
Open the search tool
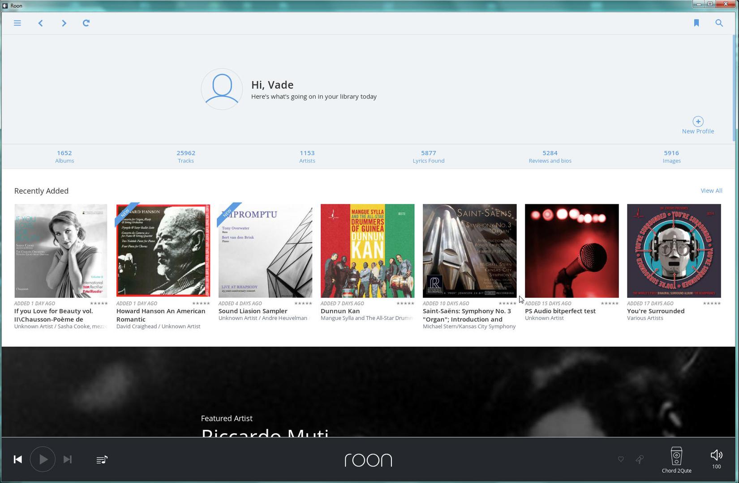(719, 23)
